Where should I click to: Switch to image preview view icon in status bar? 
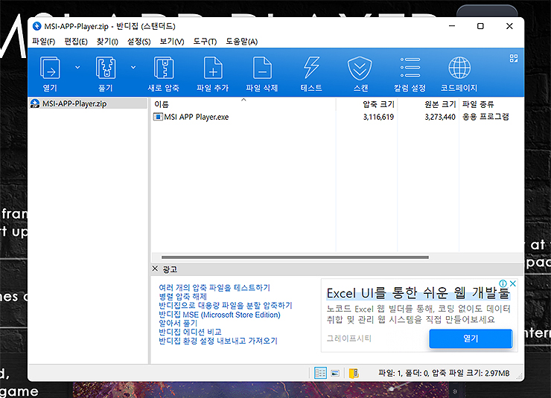(335, 373)
